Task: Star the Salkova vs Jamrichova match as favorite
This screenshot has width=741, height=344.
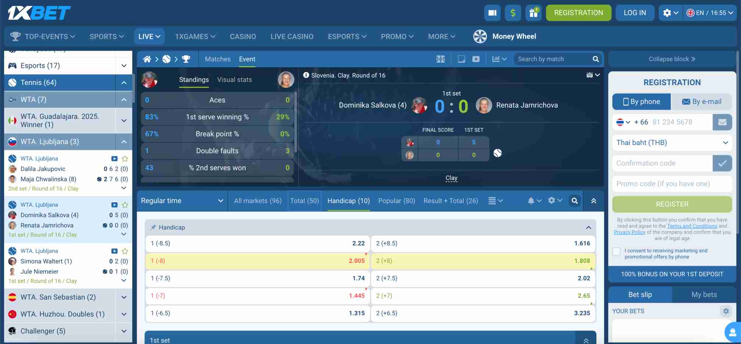Action: (125, 205)
